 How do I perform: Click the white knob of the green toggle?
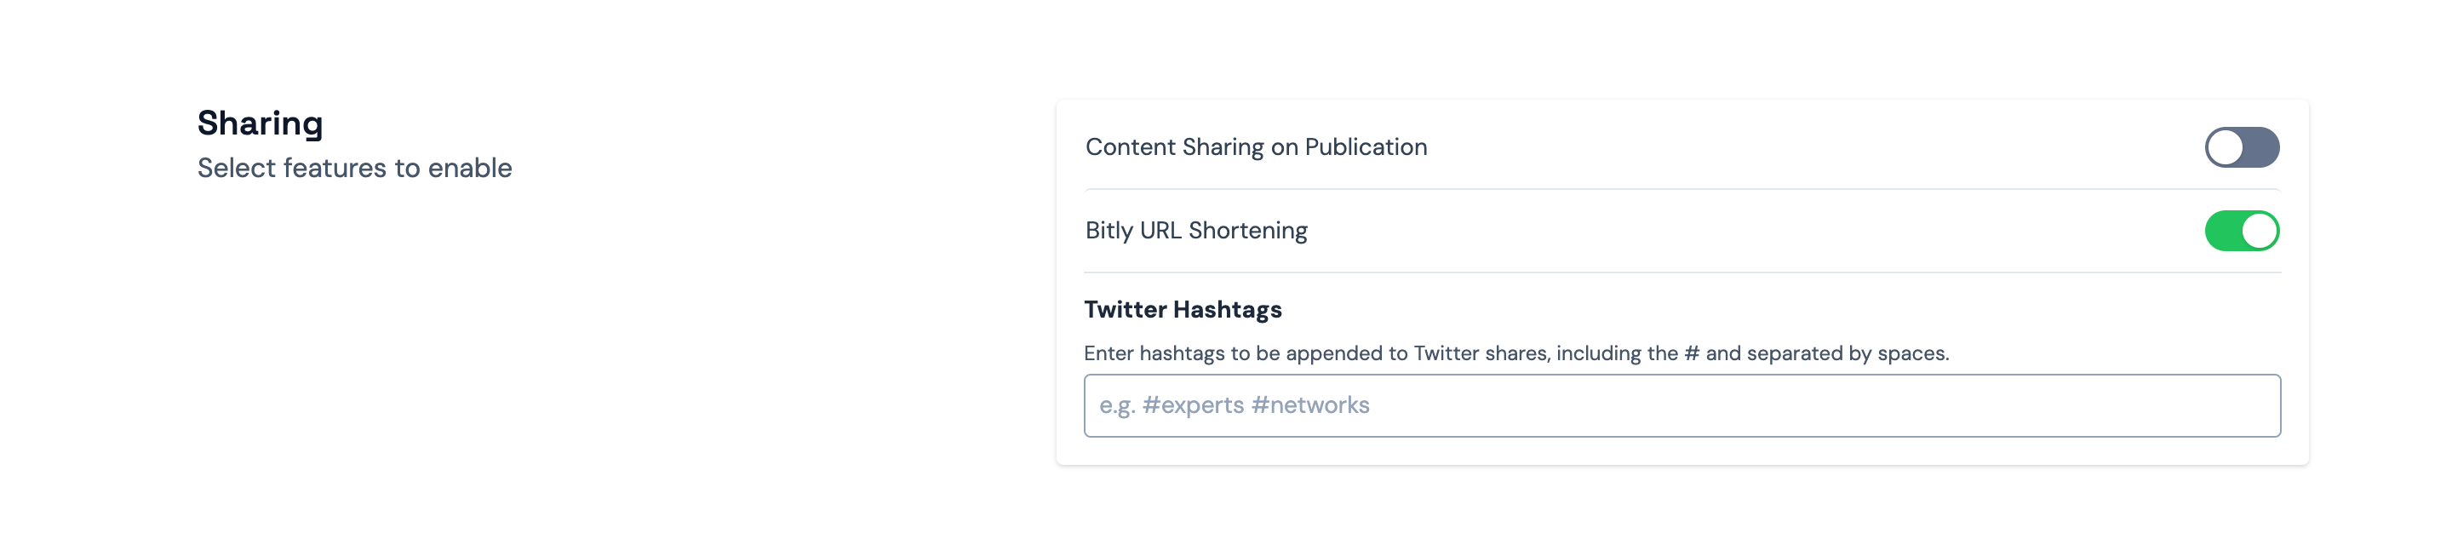coord(2259,231)
